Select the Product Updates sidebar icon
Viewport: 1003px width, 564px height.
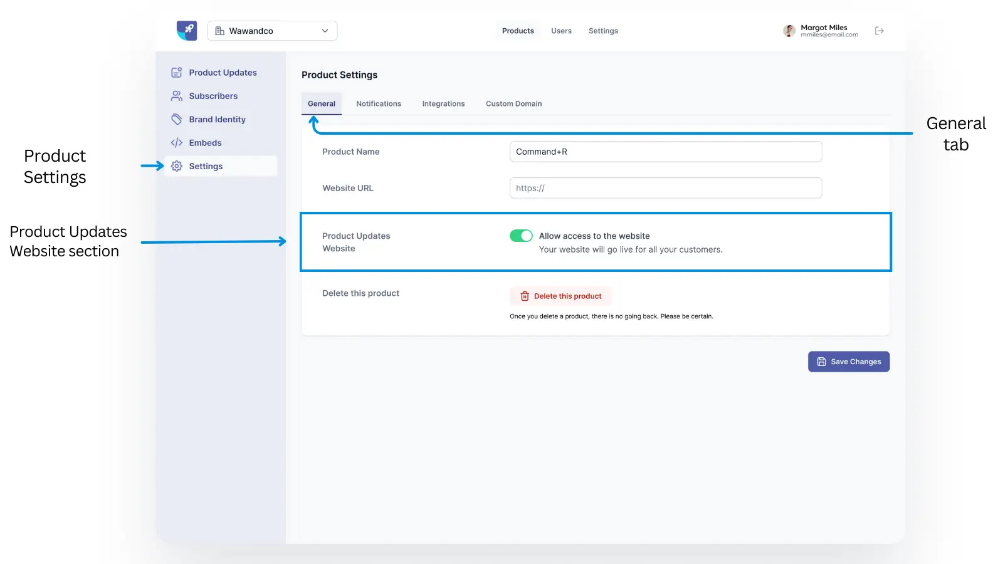176,72
